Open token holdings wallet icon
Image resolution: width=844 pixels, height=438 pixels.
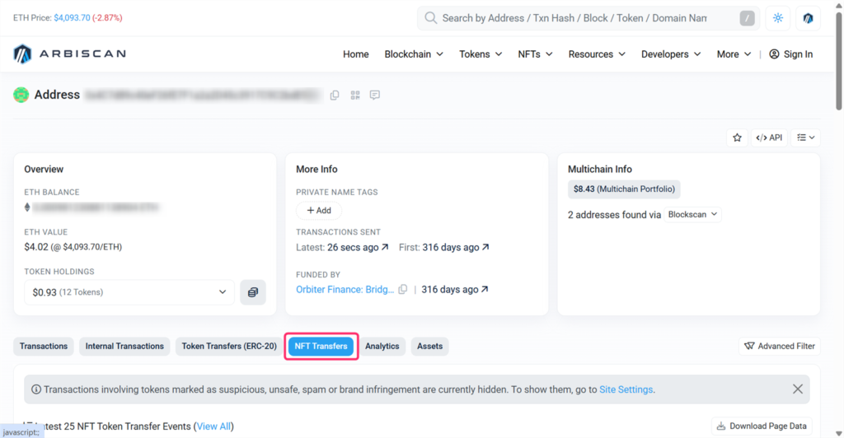point(253,292)
